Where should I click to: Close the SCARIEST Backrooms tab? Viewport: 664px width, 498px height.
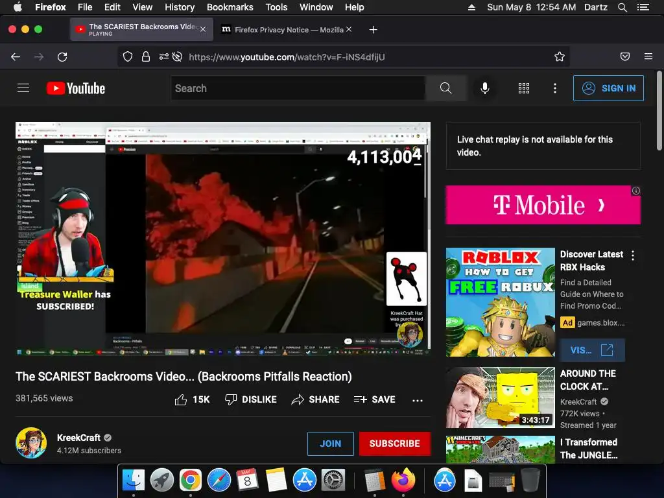pos(203,29)
